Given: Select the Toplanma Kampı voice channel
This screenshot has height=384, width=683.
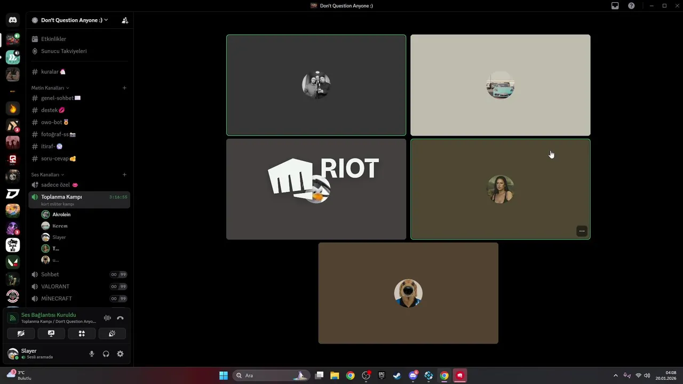Looking at the screenshot, I should 79,199.
